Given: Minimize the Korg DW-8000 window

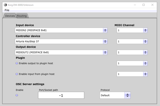Looking at the screenshot, I should point(135,5).
